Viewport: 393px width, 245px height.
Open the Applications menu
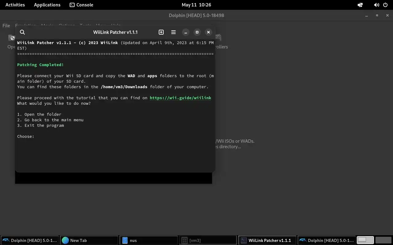point(47,5)
